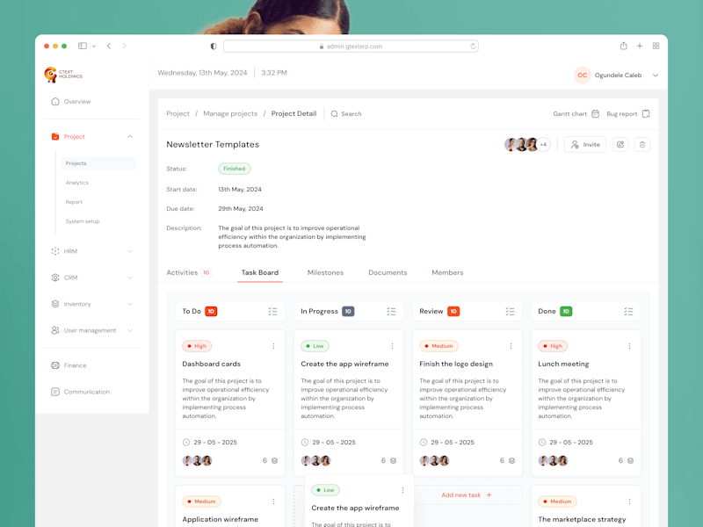Delete the project with trash icon
Viewport: 703px width, 527px height.
[x=642, y=145]
